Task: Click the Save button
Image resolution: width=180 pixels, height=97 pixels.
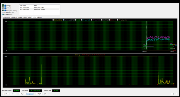Action: (x=30, y=94)
